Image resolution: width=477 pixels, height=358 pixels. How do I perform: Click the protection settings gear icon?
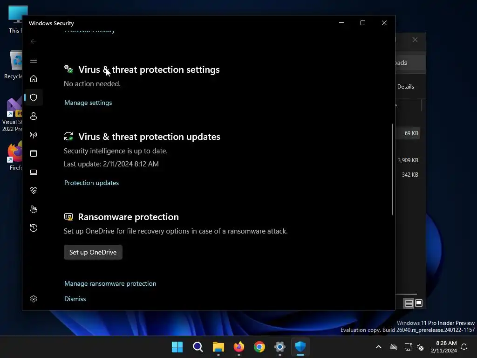click(x=68, y=69)
